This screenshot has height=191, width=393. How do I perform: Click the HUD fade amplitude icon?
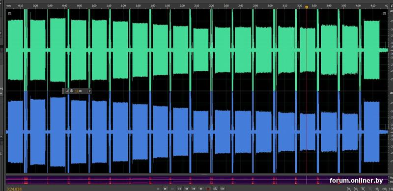point(67,91)
